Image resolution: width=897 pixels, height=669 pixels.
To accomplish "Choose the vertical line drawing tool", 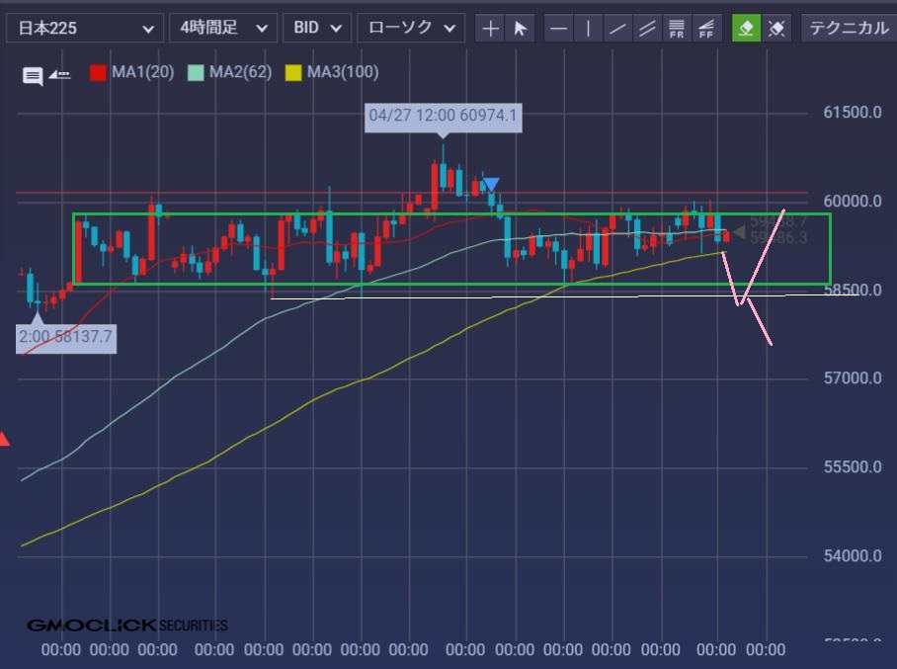I will (x=588, y=28).
